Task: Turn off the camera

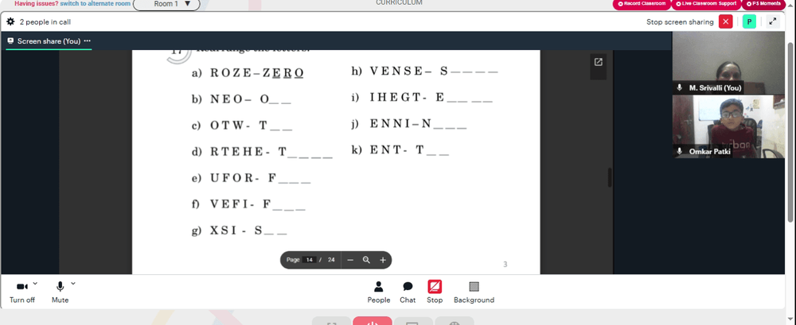Action: (x=22, y=292)
